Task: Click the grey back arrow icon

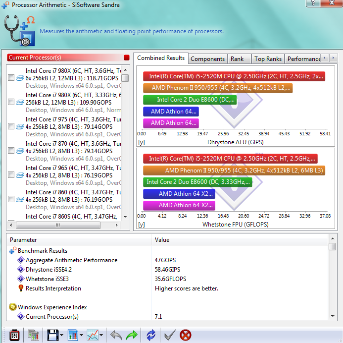Action: (116, 335)
